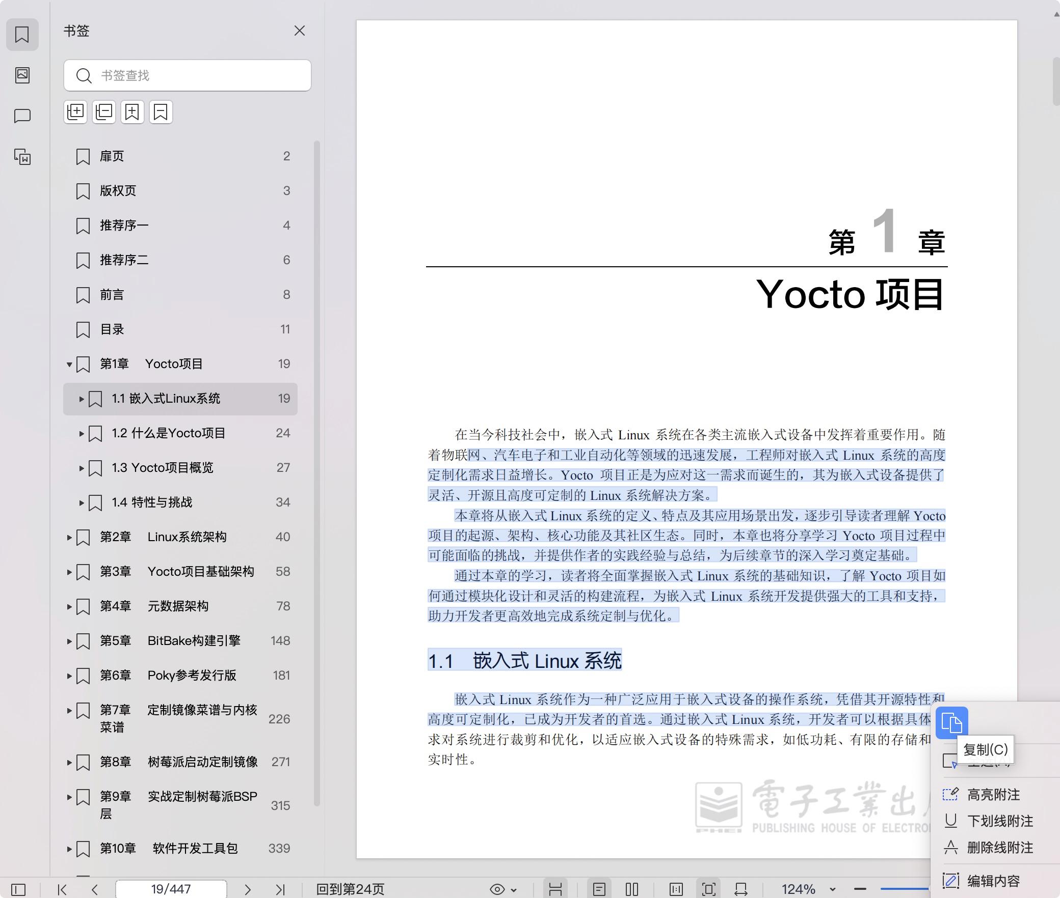Image resolution: width=1060 pixels, height=898 pixels.
Task: Open the thumbnails panel icon in sidebar
Action: [x=22, y=75]
